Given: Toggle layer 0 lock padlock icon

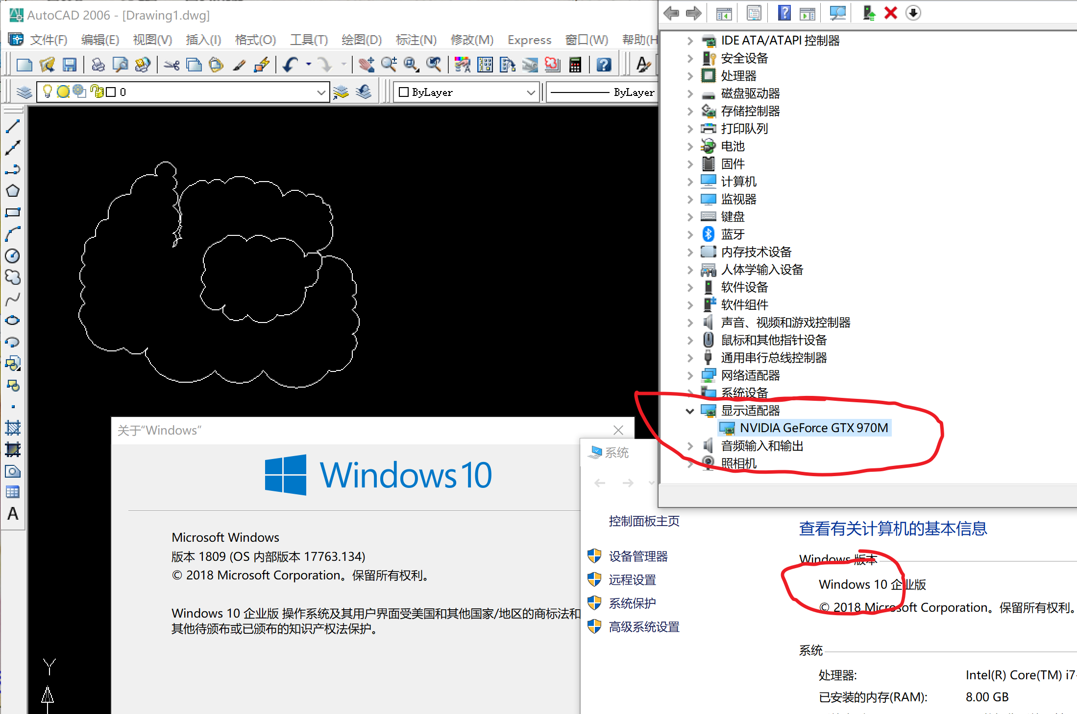Looking at the screenshot, I should click(97, 92).
